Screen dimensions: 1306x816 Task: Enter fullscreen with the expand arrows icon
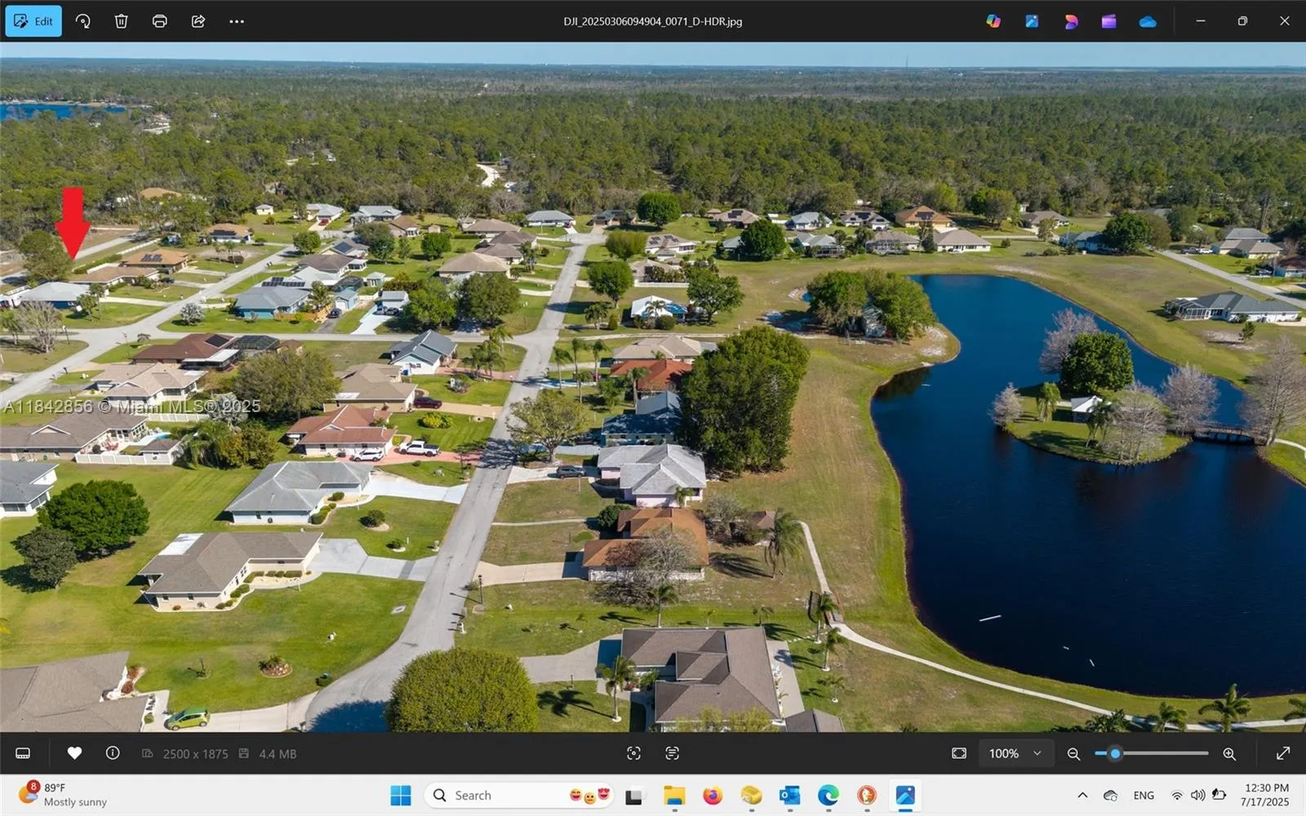point(1283,753)
